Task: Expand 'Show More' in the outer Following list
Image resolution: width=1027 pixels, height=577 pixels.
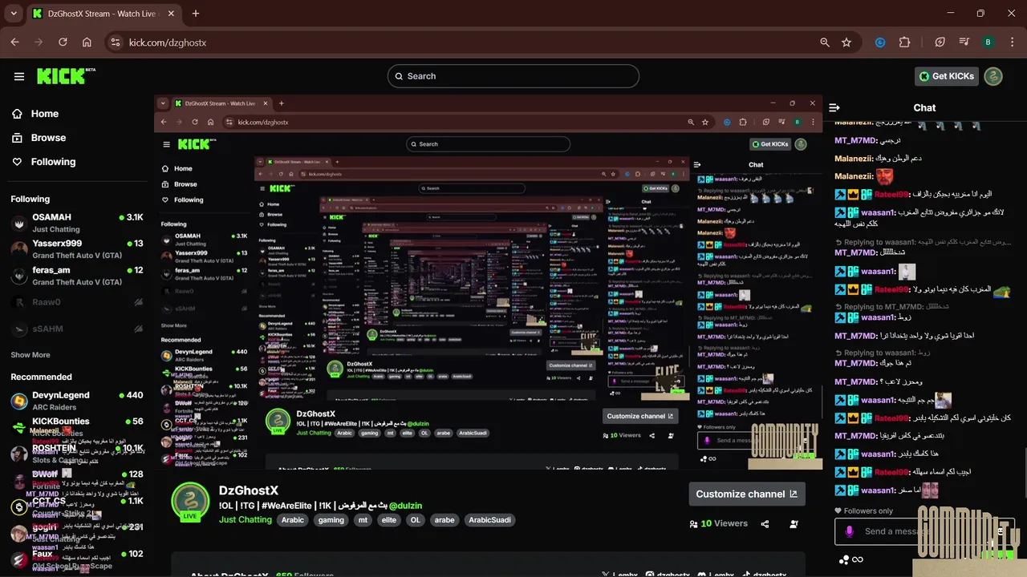Action: click(30, 355)
